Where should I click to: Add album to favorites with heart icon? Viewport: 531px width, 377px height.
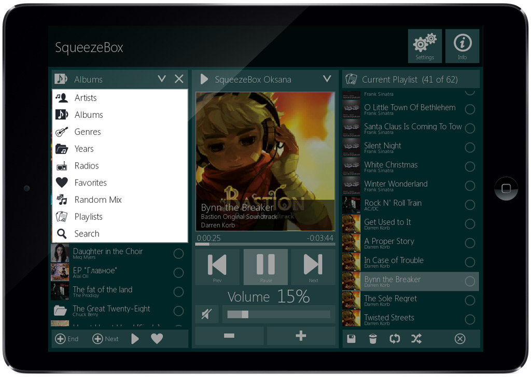pos(157,339)
